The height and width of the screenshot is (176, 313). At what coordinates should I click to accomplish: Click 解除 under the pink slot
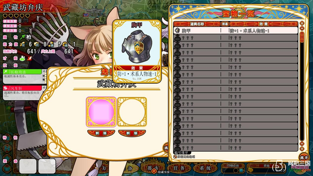pos(101,133)
